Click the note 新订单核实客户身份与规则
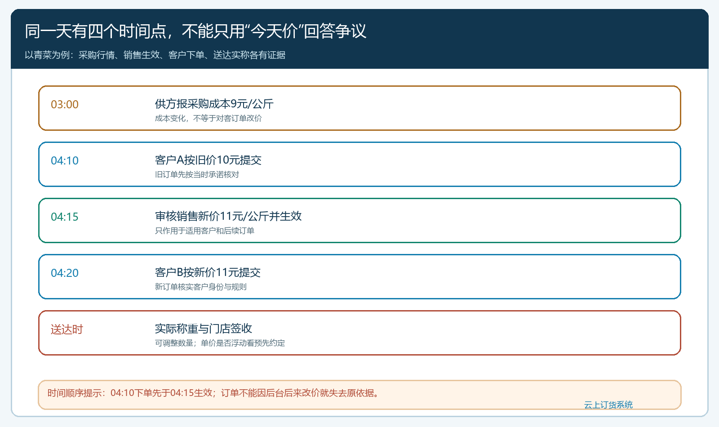The height and width of the screenshot is (427, 719). [201, 287]
